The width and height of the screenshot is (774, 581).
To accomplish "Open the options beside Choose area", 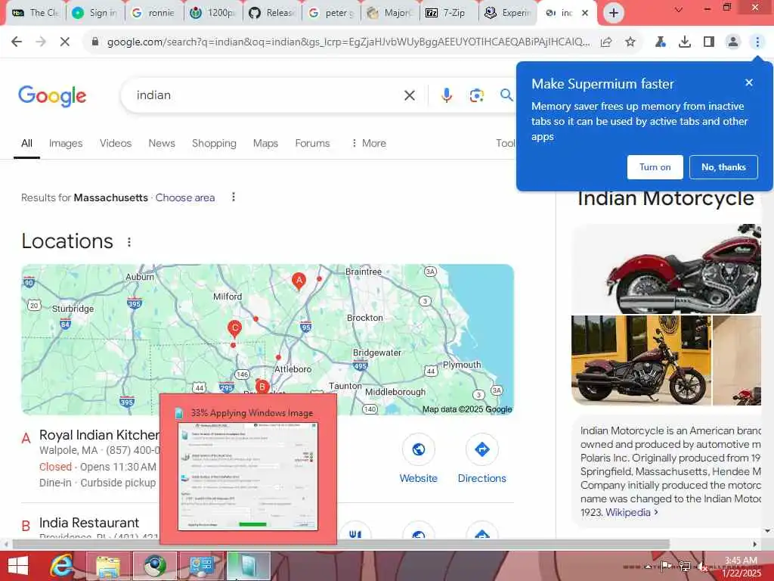I will coord(234,197).
